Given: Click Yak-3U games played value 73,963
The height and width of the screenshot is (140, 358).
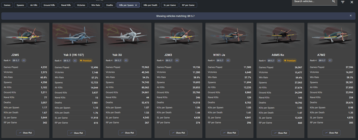Looking at the screenshot, I should click(x=145, y=67).
